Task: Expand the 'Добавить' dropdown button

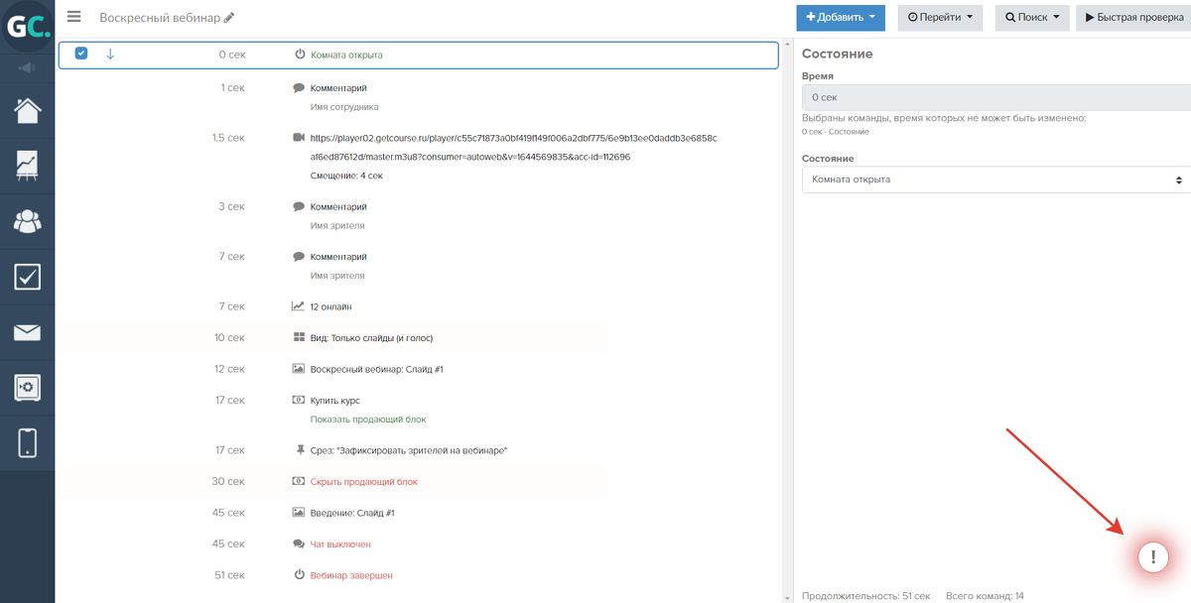Action: click(x=840, y=17)
